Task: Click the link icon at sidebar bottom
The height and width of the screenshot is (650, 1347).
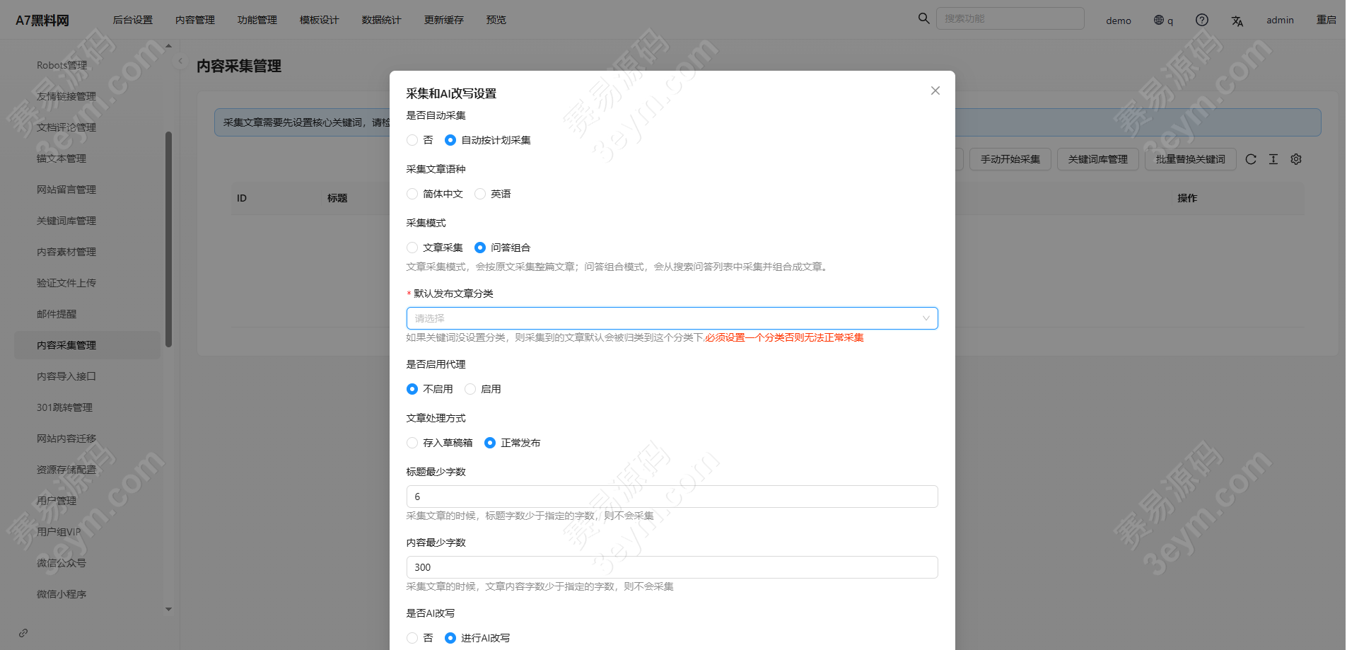Action: click(x=23, y=633)
